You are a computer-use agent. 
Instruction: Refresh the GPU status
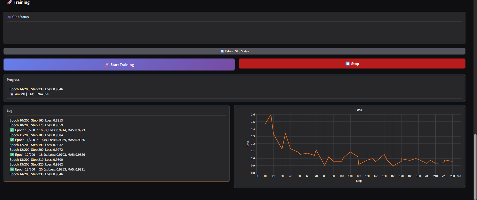(x=234, y=51)
